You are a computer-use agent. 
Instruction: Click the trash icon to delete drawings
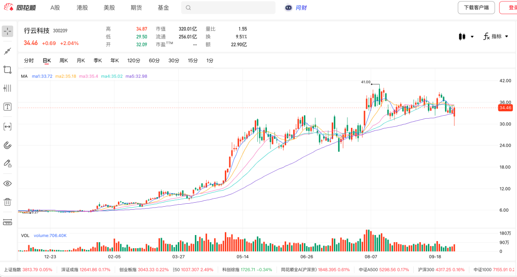8,202
